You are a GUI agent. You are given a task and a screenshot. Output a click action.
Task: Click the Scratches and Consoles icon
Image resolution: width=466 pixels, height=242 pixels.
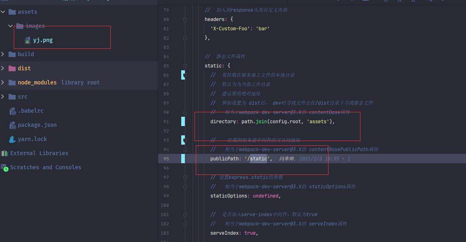[x=4, y=168]
